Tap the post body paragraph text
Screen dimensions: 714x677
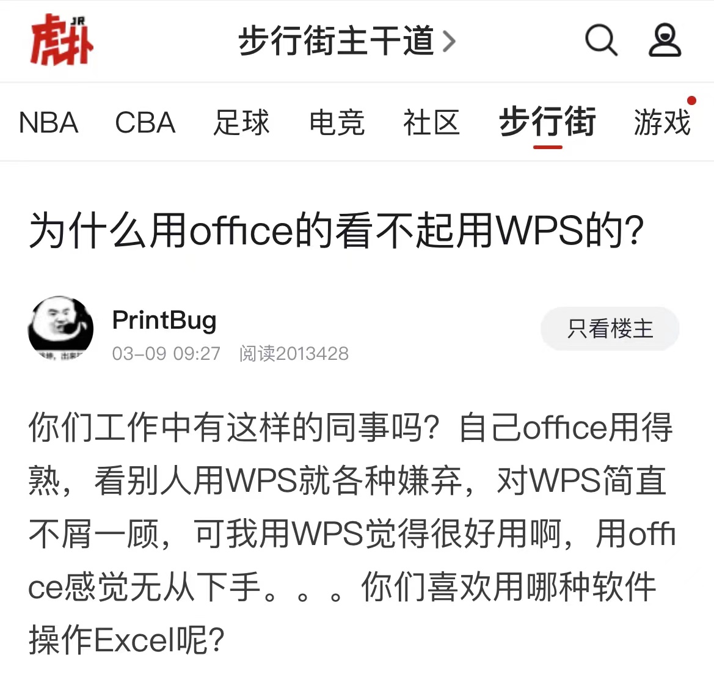(352, 533)
